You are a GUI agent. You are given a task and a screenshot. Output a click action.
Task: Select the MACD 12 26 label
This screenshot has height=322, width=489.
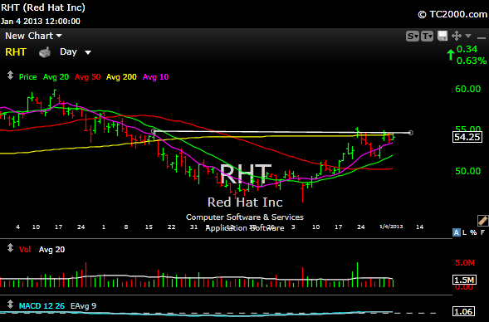click(x=42, y=305)
